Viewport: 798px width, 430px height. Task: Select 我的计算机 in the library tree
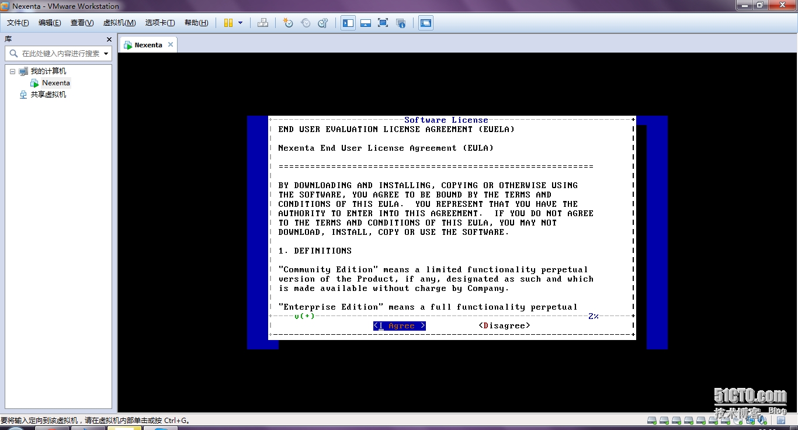[x=48, y=71]
